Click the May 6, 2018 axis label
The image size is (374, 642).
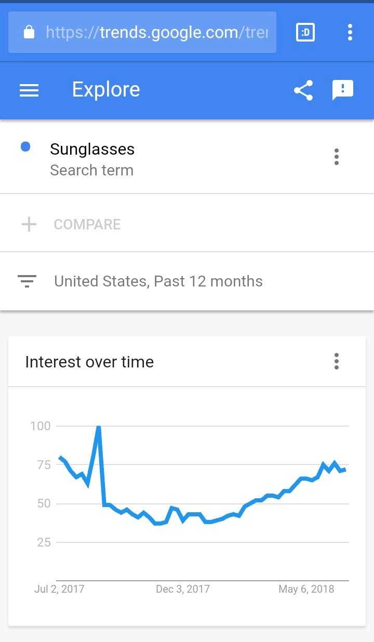coord(306,589)
